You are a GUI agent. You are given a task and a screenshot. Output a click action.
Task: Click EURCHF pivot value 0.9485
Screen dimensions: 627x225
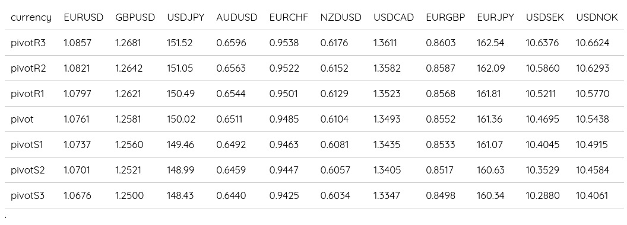284,119
